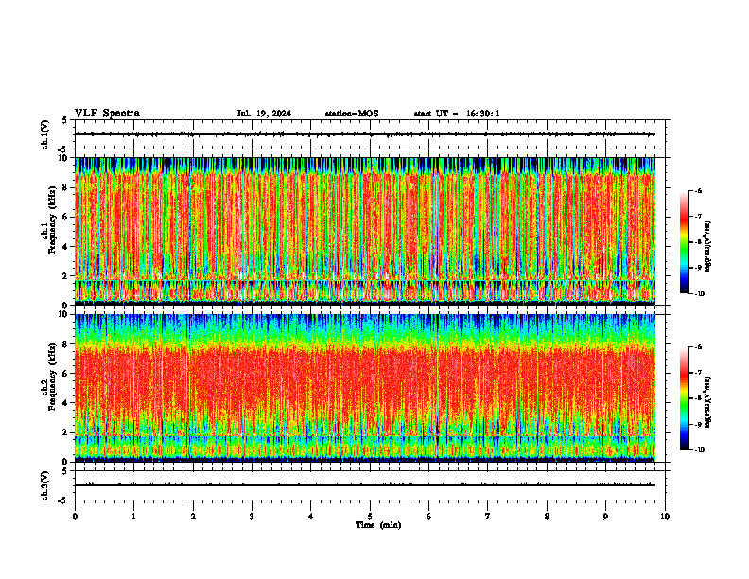
Task: Click the time axis tick "0"
Action: coord(75,517)
